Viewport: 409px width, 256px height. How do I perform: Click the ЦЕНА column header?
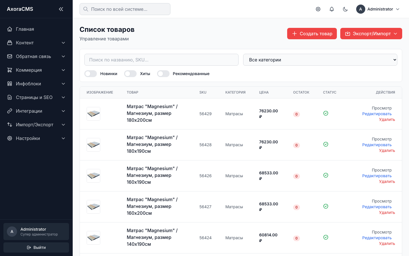264,92
